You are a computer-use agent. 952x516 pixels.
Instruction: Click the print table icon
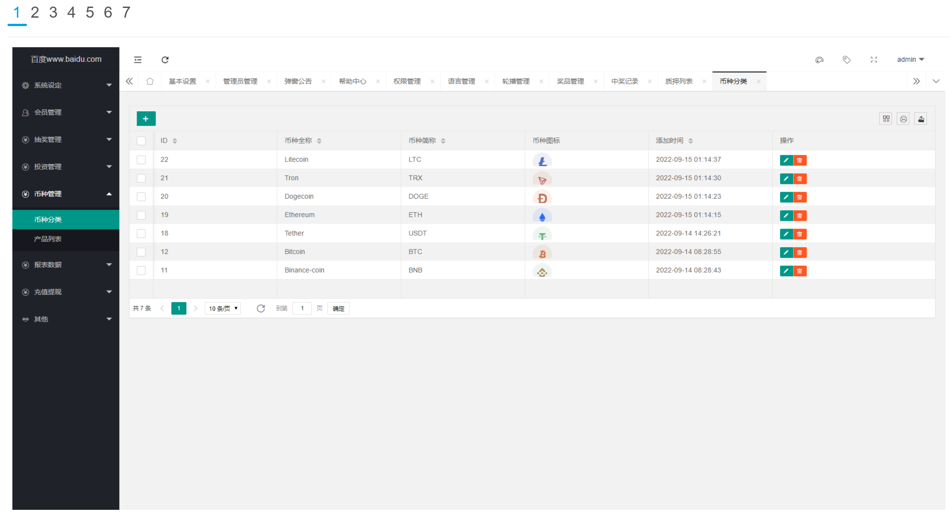tap(903, 119)
